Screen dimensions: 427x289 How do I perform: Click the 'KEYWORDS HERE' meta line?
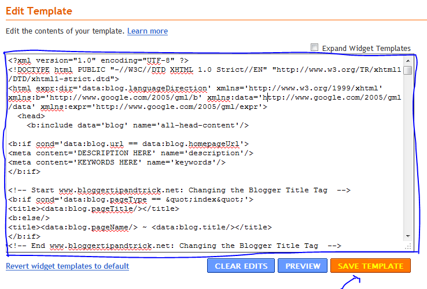point(117,163)
